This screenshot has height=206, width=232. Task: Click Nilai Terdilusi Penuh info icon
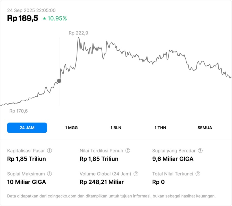coord(128,151)
